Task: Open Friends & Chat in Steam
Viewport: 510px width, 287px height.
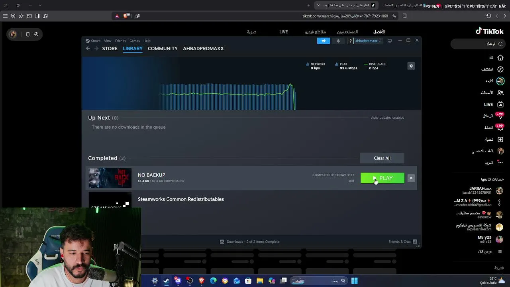Action: 403,242
